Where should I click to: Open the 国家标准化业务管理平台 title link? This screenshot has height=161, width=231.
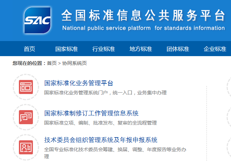pyautogui.click(x=79, y=83)
